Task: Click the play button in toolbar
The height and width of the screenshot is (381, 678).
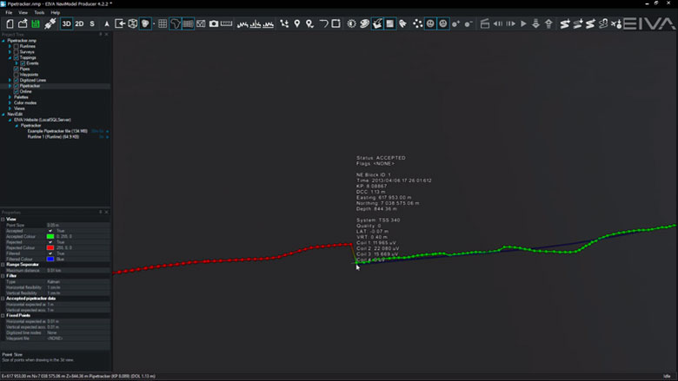Action: 522,23
